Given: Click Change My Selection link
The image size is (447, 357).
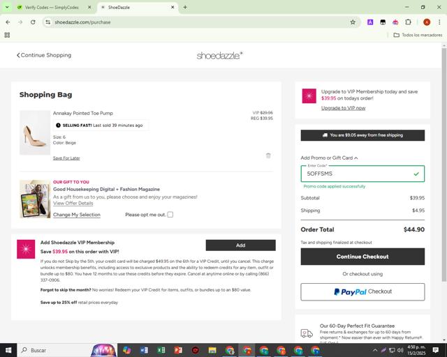Looking at the screenshot, I should 77,215.
